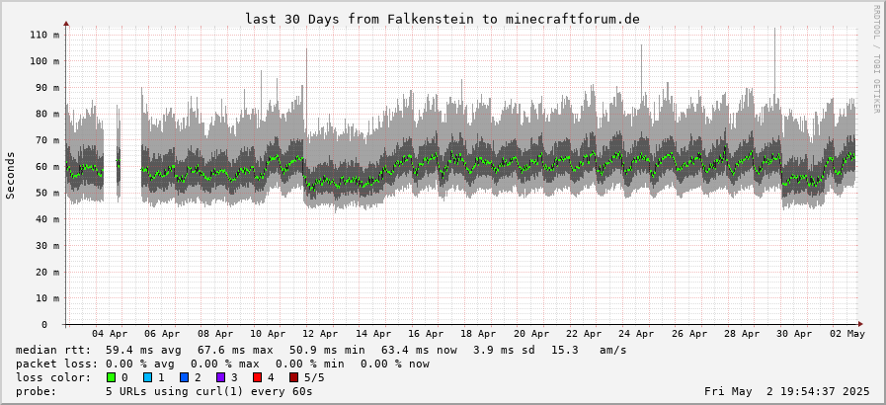Click the '70 m' y-axis value
Viewport: 886px width, 405px height.
pyautogui.click(x=47, y=140)
